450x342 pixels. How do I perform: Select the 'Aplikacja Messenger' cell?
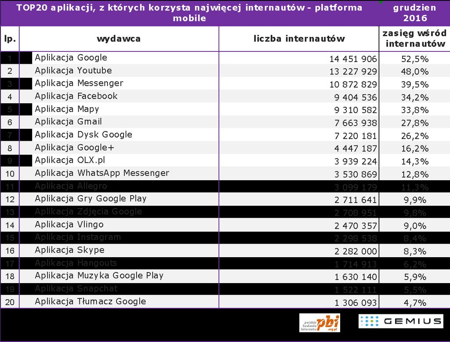click(x=79, y=83)
